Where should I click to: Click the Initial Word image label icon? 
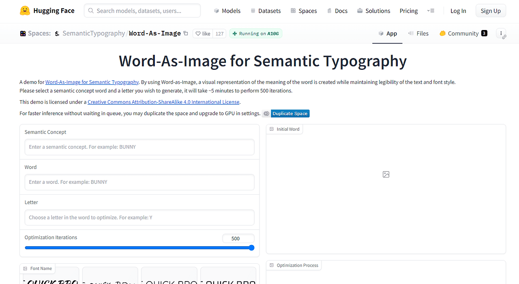pos(272,129)
